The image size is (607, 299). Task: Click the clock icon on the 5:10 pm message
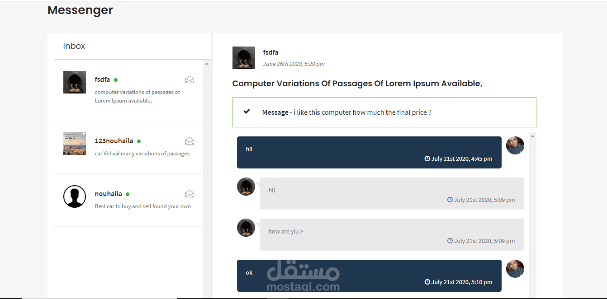tap(427, 282)
